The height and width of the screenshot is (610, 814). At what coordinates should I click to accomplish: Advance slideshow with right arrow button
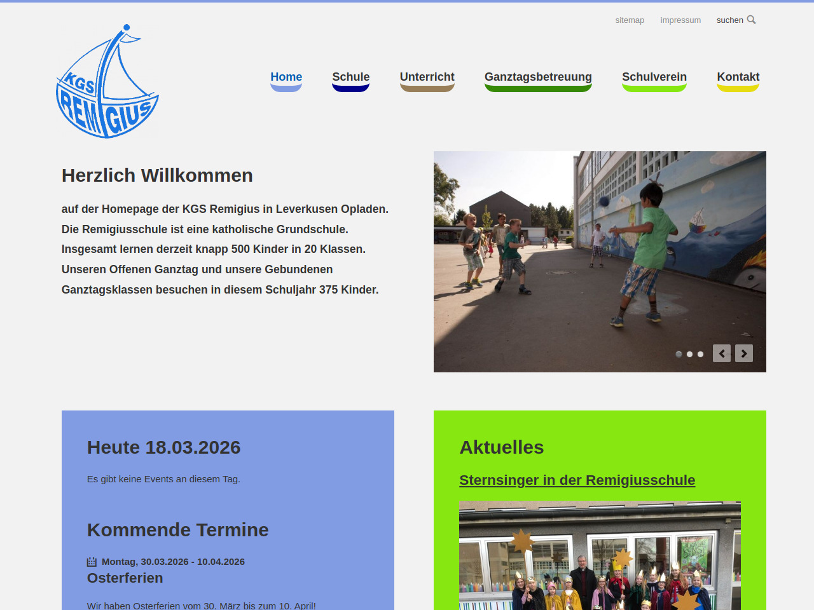pos(743,353)
